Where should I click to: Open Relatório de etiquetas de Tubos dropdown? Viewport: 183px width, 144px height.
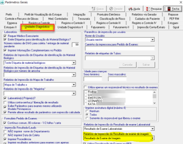click(152, 58)
